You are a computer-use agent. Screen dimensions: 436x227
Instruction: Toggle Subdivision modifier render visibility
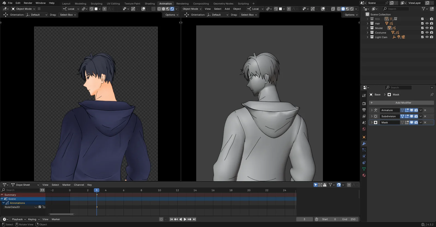[416, 116]
